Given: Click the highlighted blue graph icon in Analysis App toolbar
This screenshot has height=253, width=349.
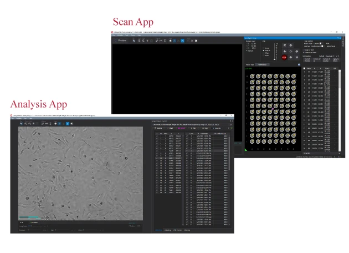Looking at the screenshot, I should point(68,124).
